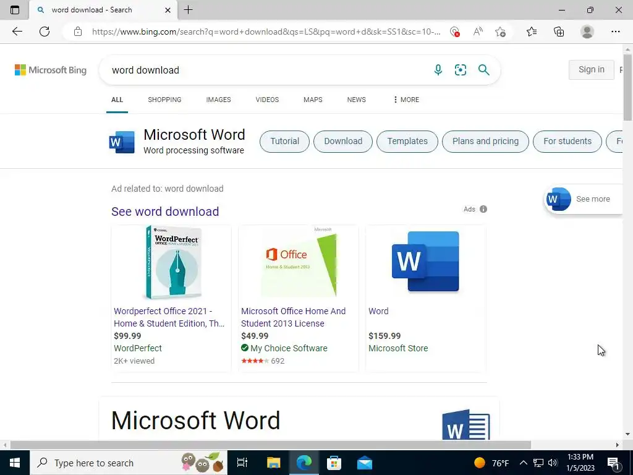Viewport: 633px width, 475px height.
Task: Click the Microsoft Bing logo
Action: click(x=51, y=70)
